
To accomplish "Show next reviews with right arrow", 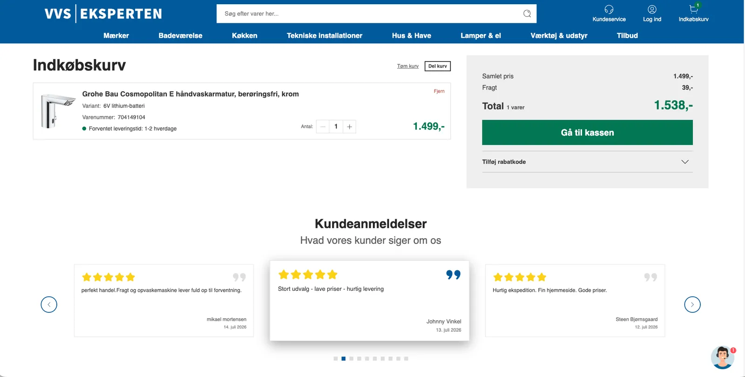I will pyautogui.click(x=692, y=304).
